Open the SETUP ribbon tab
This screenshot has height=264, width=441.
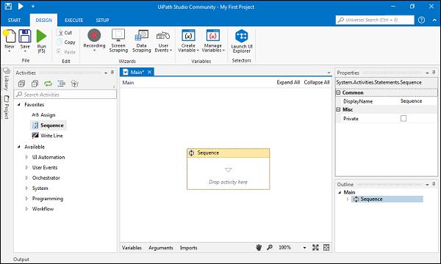(x=102, y=21)
